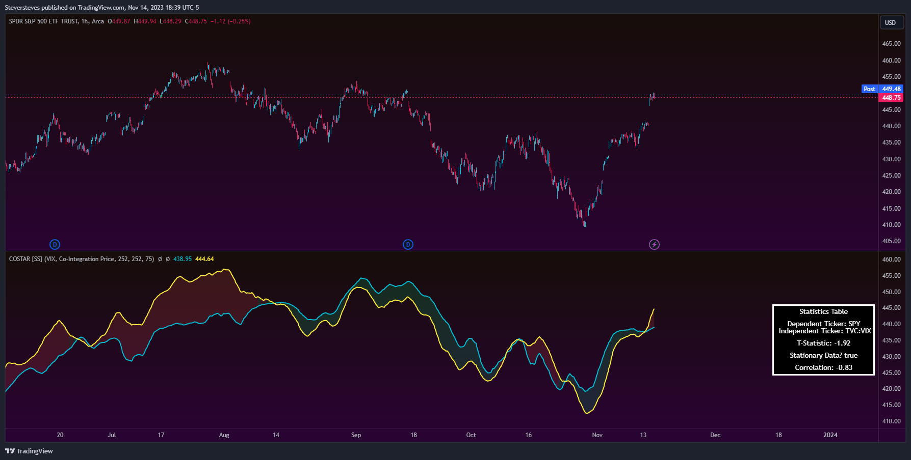
Task: Click the Dependent Ticker: SPY line
Action: 823,324
